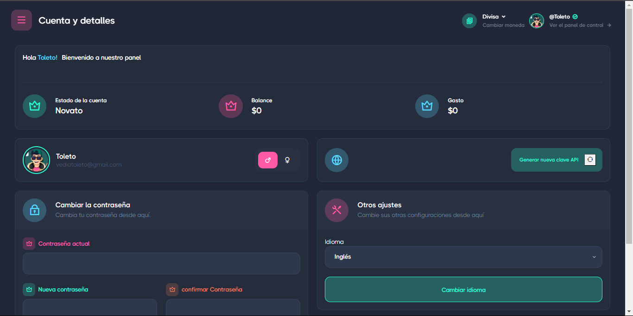Viewport: 633px width, 316px height.
Task: Open the Ver el panel de control link
Action: [580, 25]
